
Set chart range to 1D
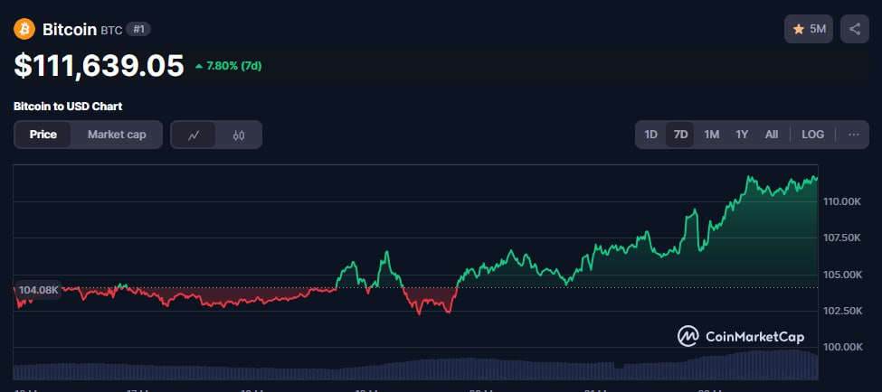(650, 135)
